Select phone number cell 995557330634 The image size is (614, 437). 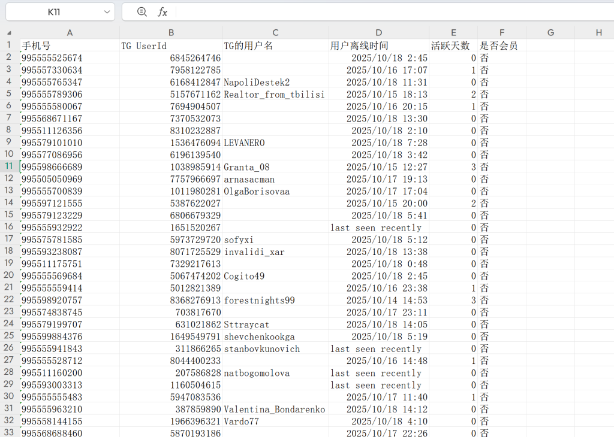(70, 70)
